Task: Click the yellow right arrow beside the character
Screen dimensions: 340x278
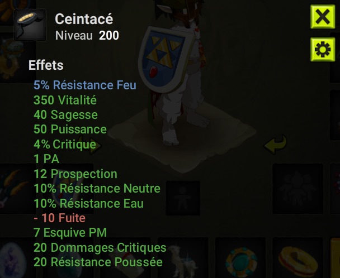Action: click(96, 146)
